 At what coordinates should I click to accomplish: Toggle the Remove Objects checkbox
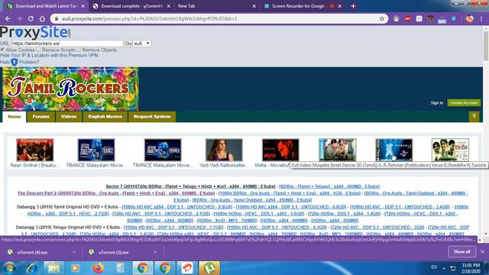click(79, 50)
